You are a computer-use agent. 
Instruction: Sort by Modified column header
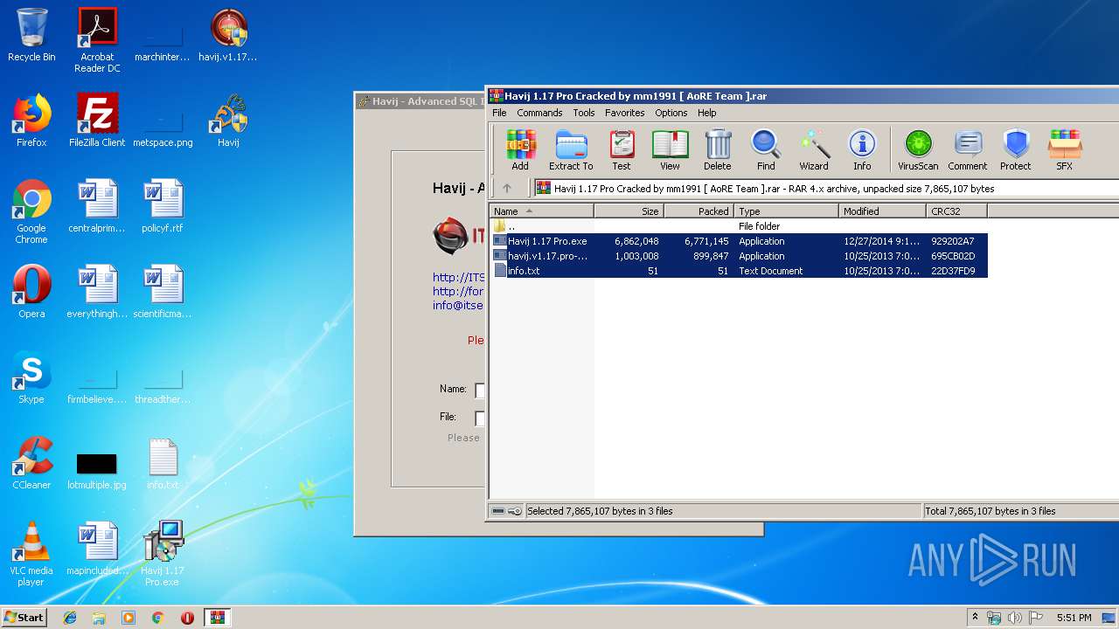[883, 211]
